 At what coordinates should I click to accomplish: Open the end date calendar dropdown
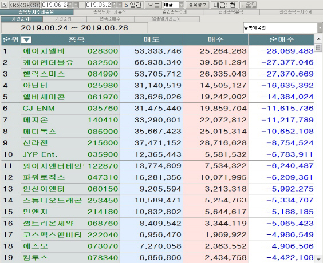click(x=120, y=5)
